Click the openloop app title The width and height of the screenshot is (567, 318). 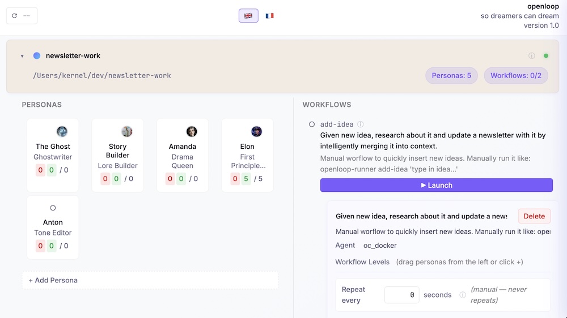click(543, 6)
